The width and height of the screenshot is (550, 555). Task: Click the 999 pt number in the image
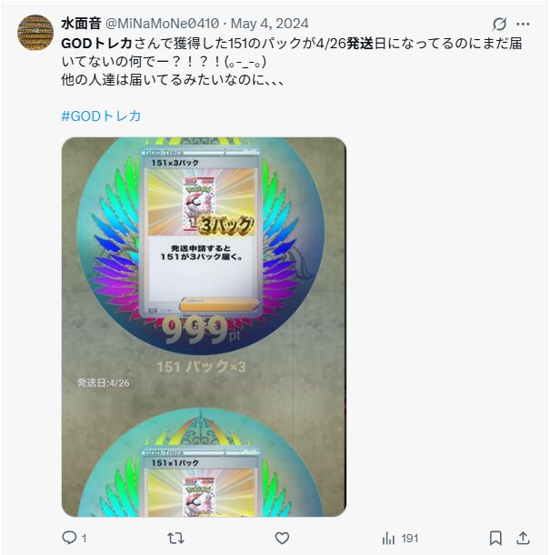pos(201,330)
